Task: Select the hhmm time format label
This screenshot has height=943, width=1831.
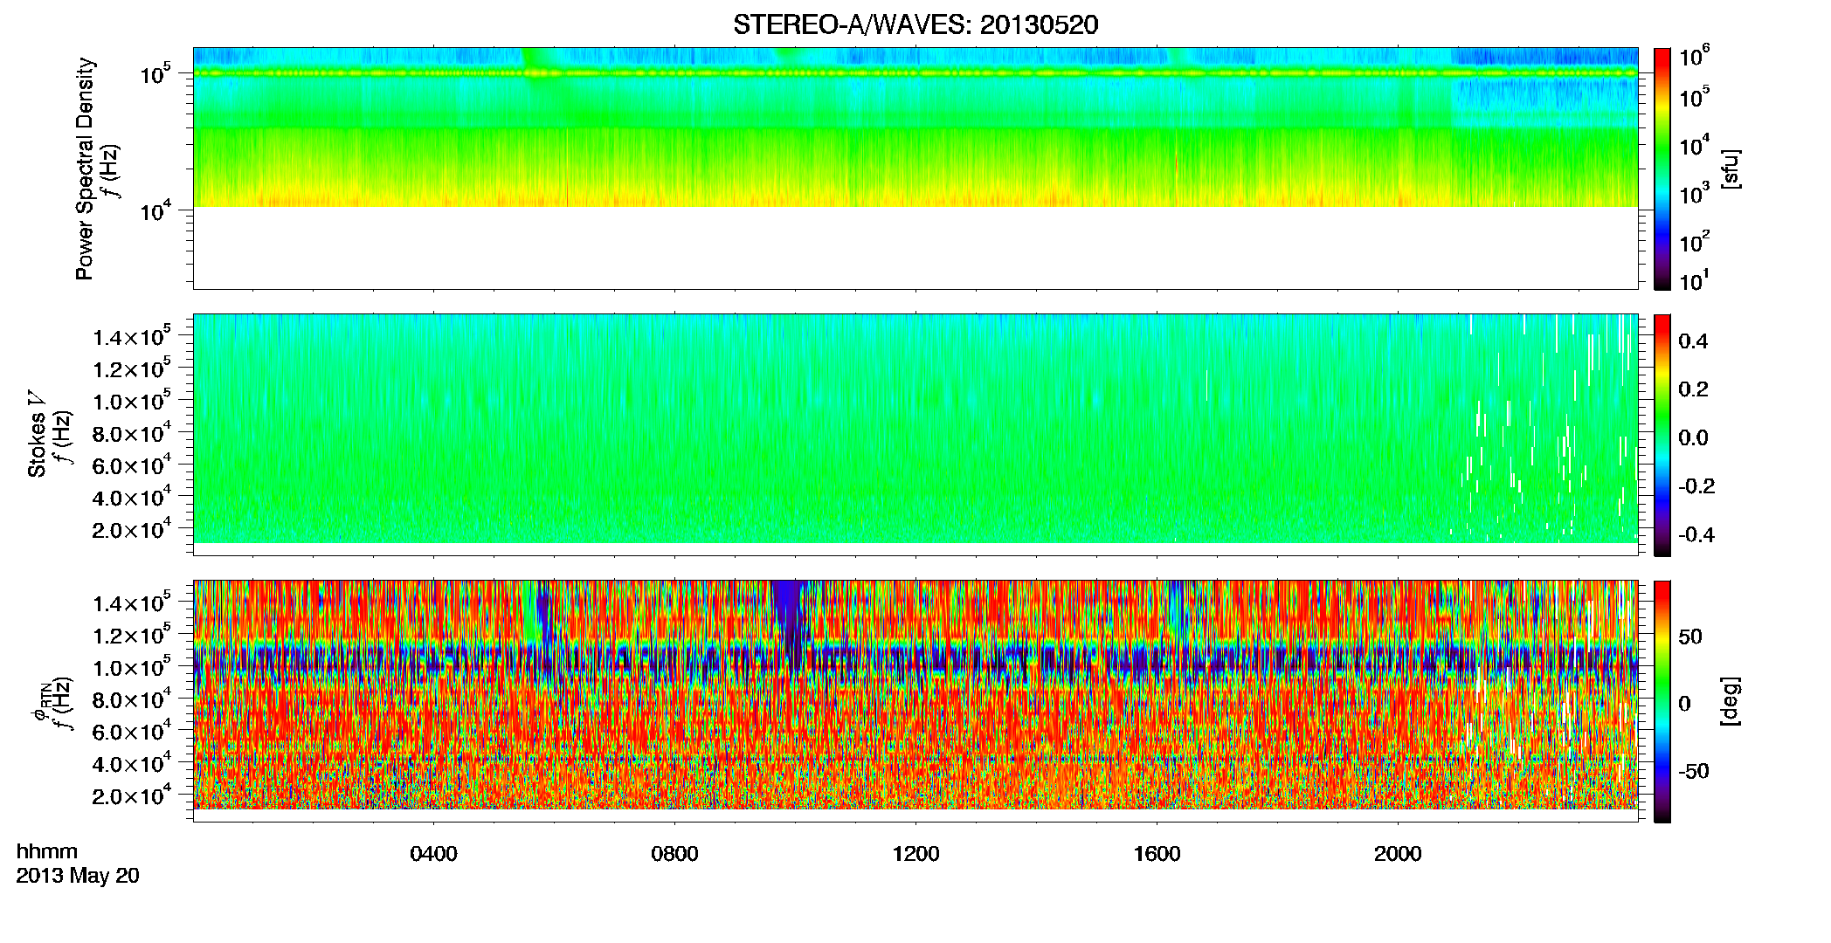Action: (x=47, y=852)
